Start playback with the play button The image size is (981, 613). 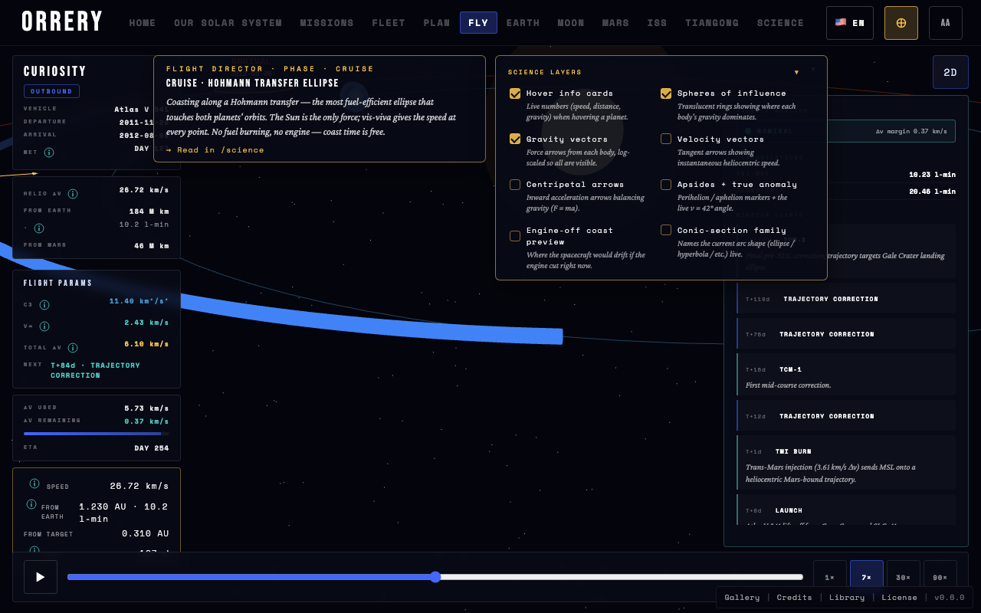click(x=41, y=577)
